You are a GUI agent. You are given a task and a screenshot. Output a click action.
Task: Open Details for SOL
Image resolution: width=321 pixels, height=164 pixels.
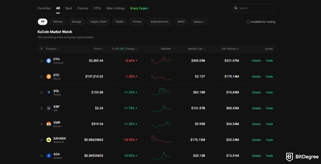[256, 93]
